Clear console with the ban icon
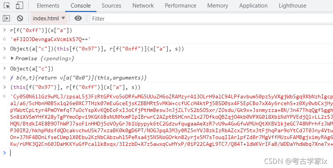Image resolution: width=333 pixels, height=168 pixels. click(20, 18)
